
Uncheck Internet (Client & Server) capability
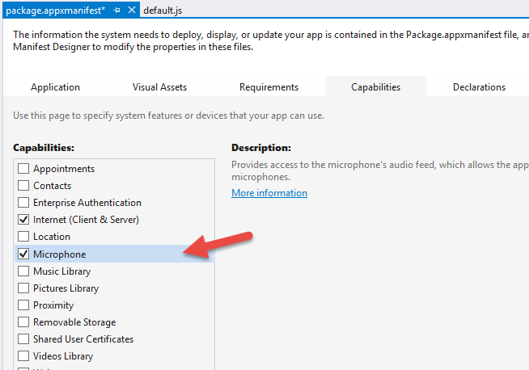[23, 220]
